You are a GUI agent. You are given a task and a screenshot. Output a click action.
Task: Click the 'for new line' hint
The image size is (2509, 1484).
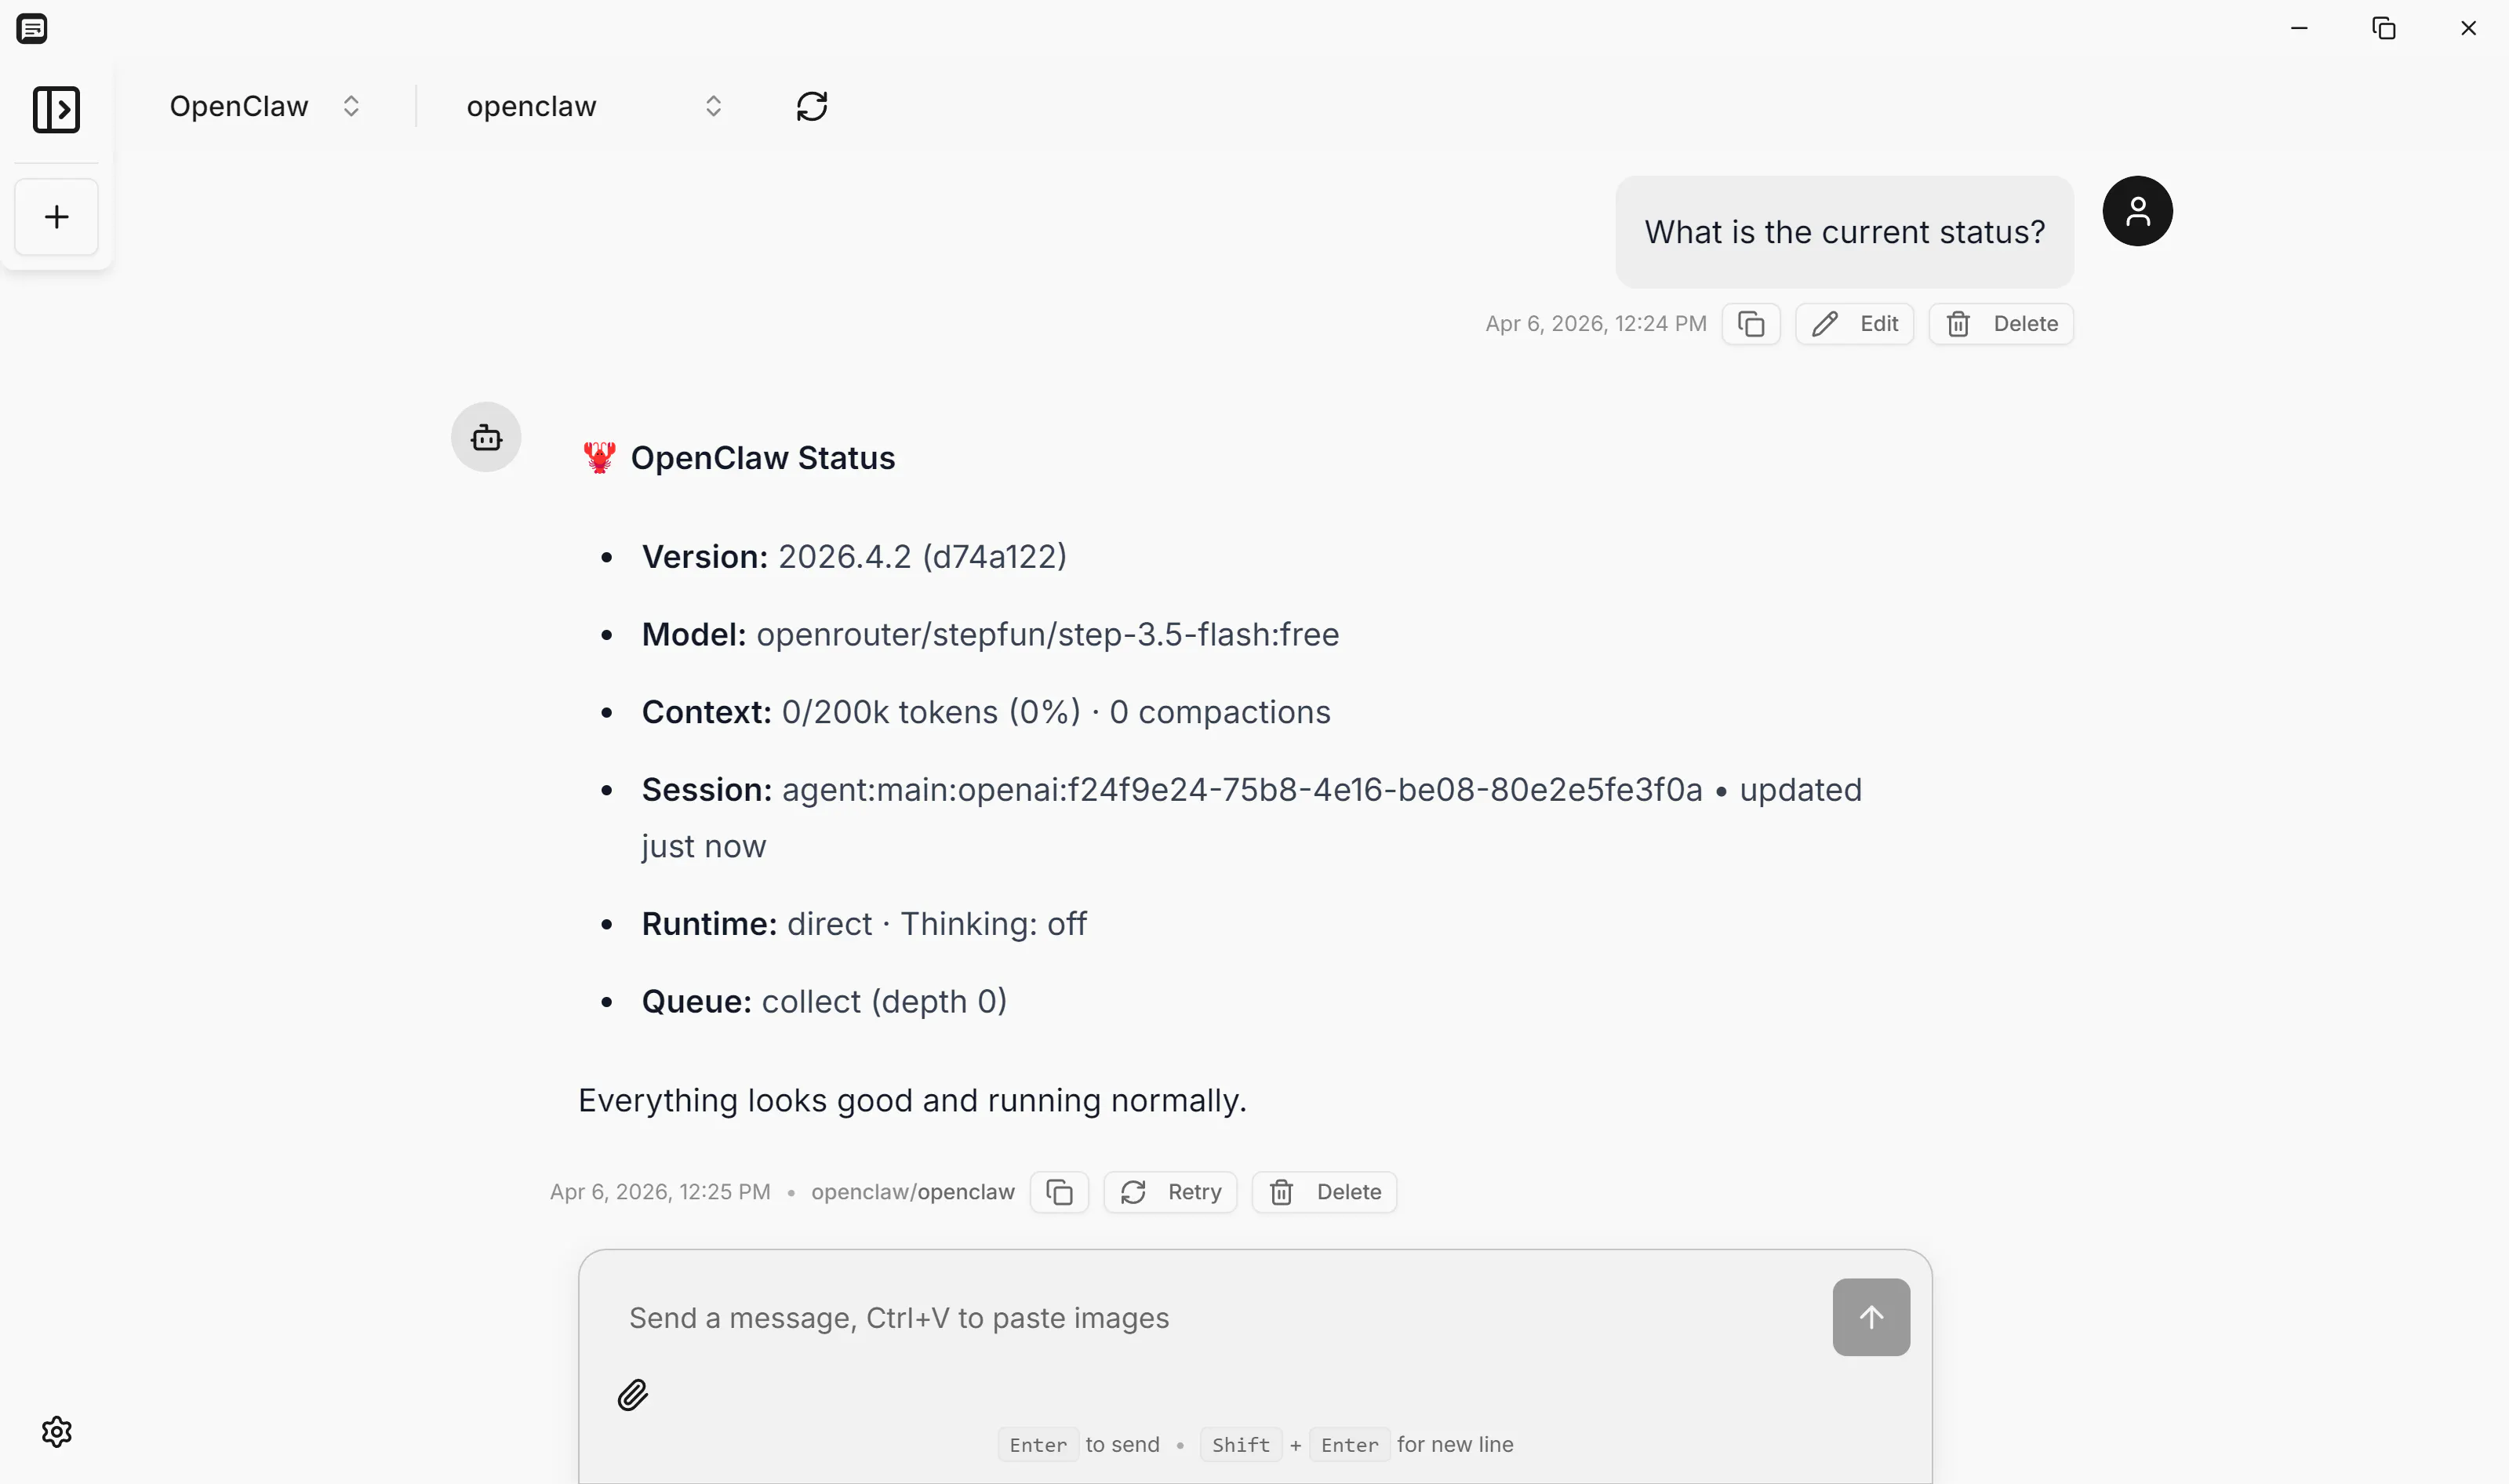pyautogui.click(x=1455, y=1445)
